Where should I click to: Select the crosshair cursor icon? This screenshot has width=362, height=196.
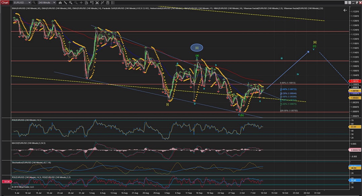pos(80,2)
